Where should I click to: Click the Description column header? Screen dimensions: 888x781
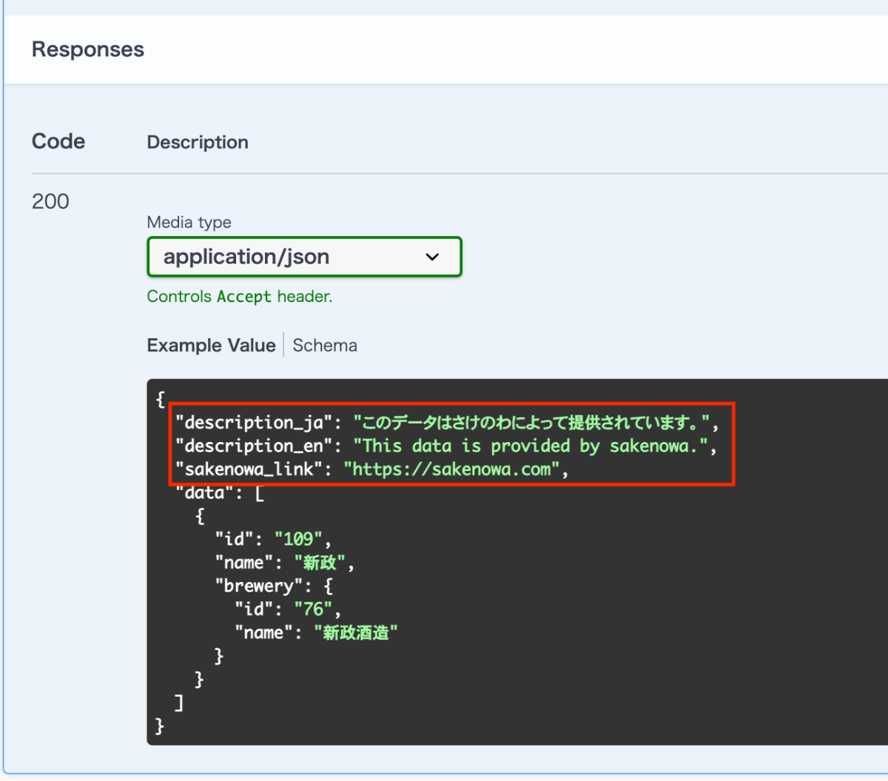[198, 142]
